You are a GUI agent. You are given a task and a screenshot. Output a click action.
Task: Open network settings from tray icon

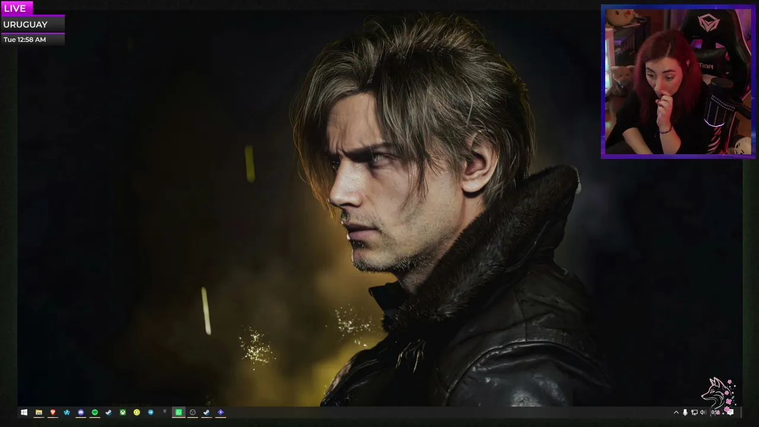(x=694, y=412)
